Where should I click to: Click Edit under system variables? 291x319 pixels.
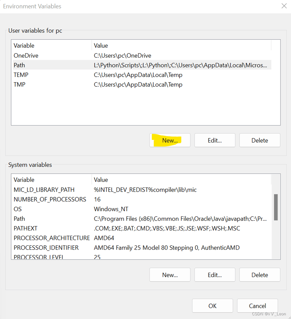[x=215, y=275]
